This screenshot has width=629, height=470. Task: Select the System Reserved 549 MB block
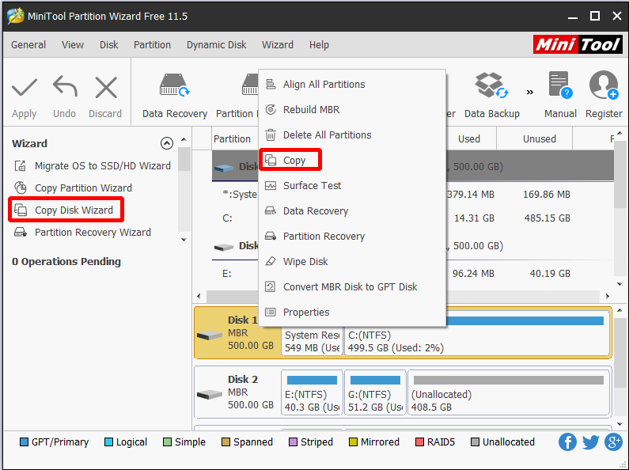click(x=312, y=341)
